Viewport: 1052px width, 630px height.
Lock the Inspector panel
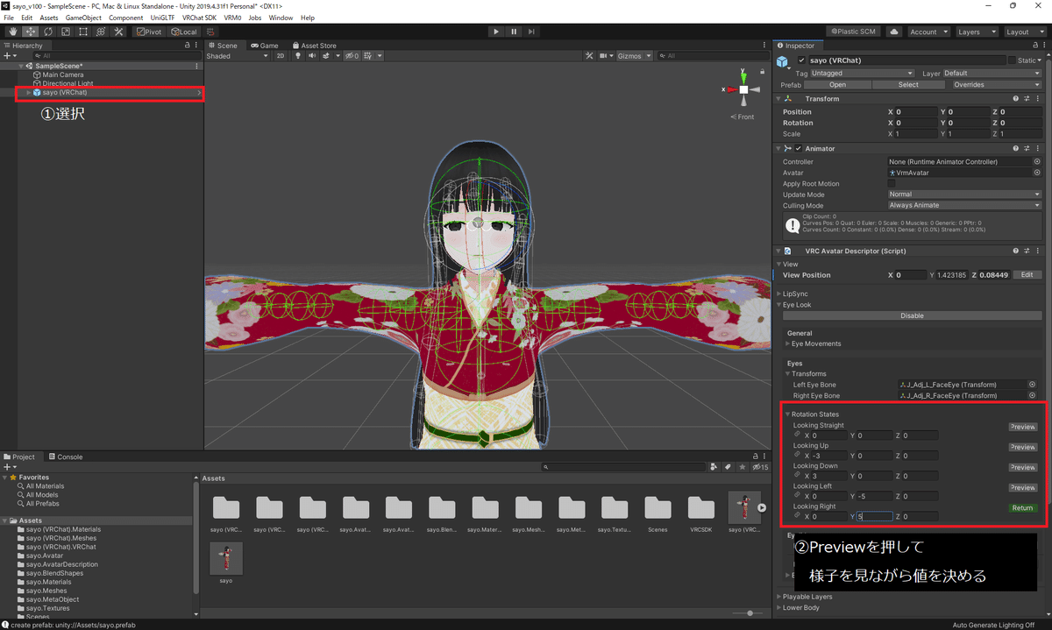pyautogui.click(x=1034, y=46)
